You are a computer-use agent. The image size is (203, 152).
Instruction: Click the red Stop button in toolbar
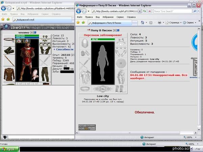150,11
